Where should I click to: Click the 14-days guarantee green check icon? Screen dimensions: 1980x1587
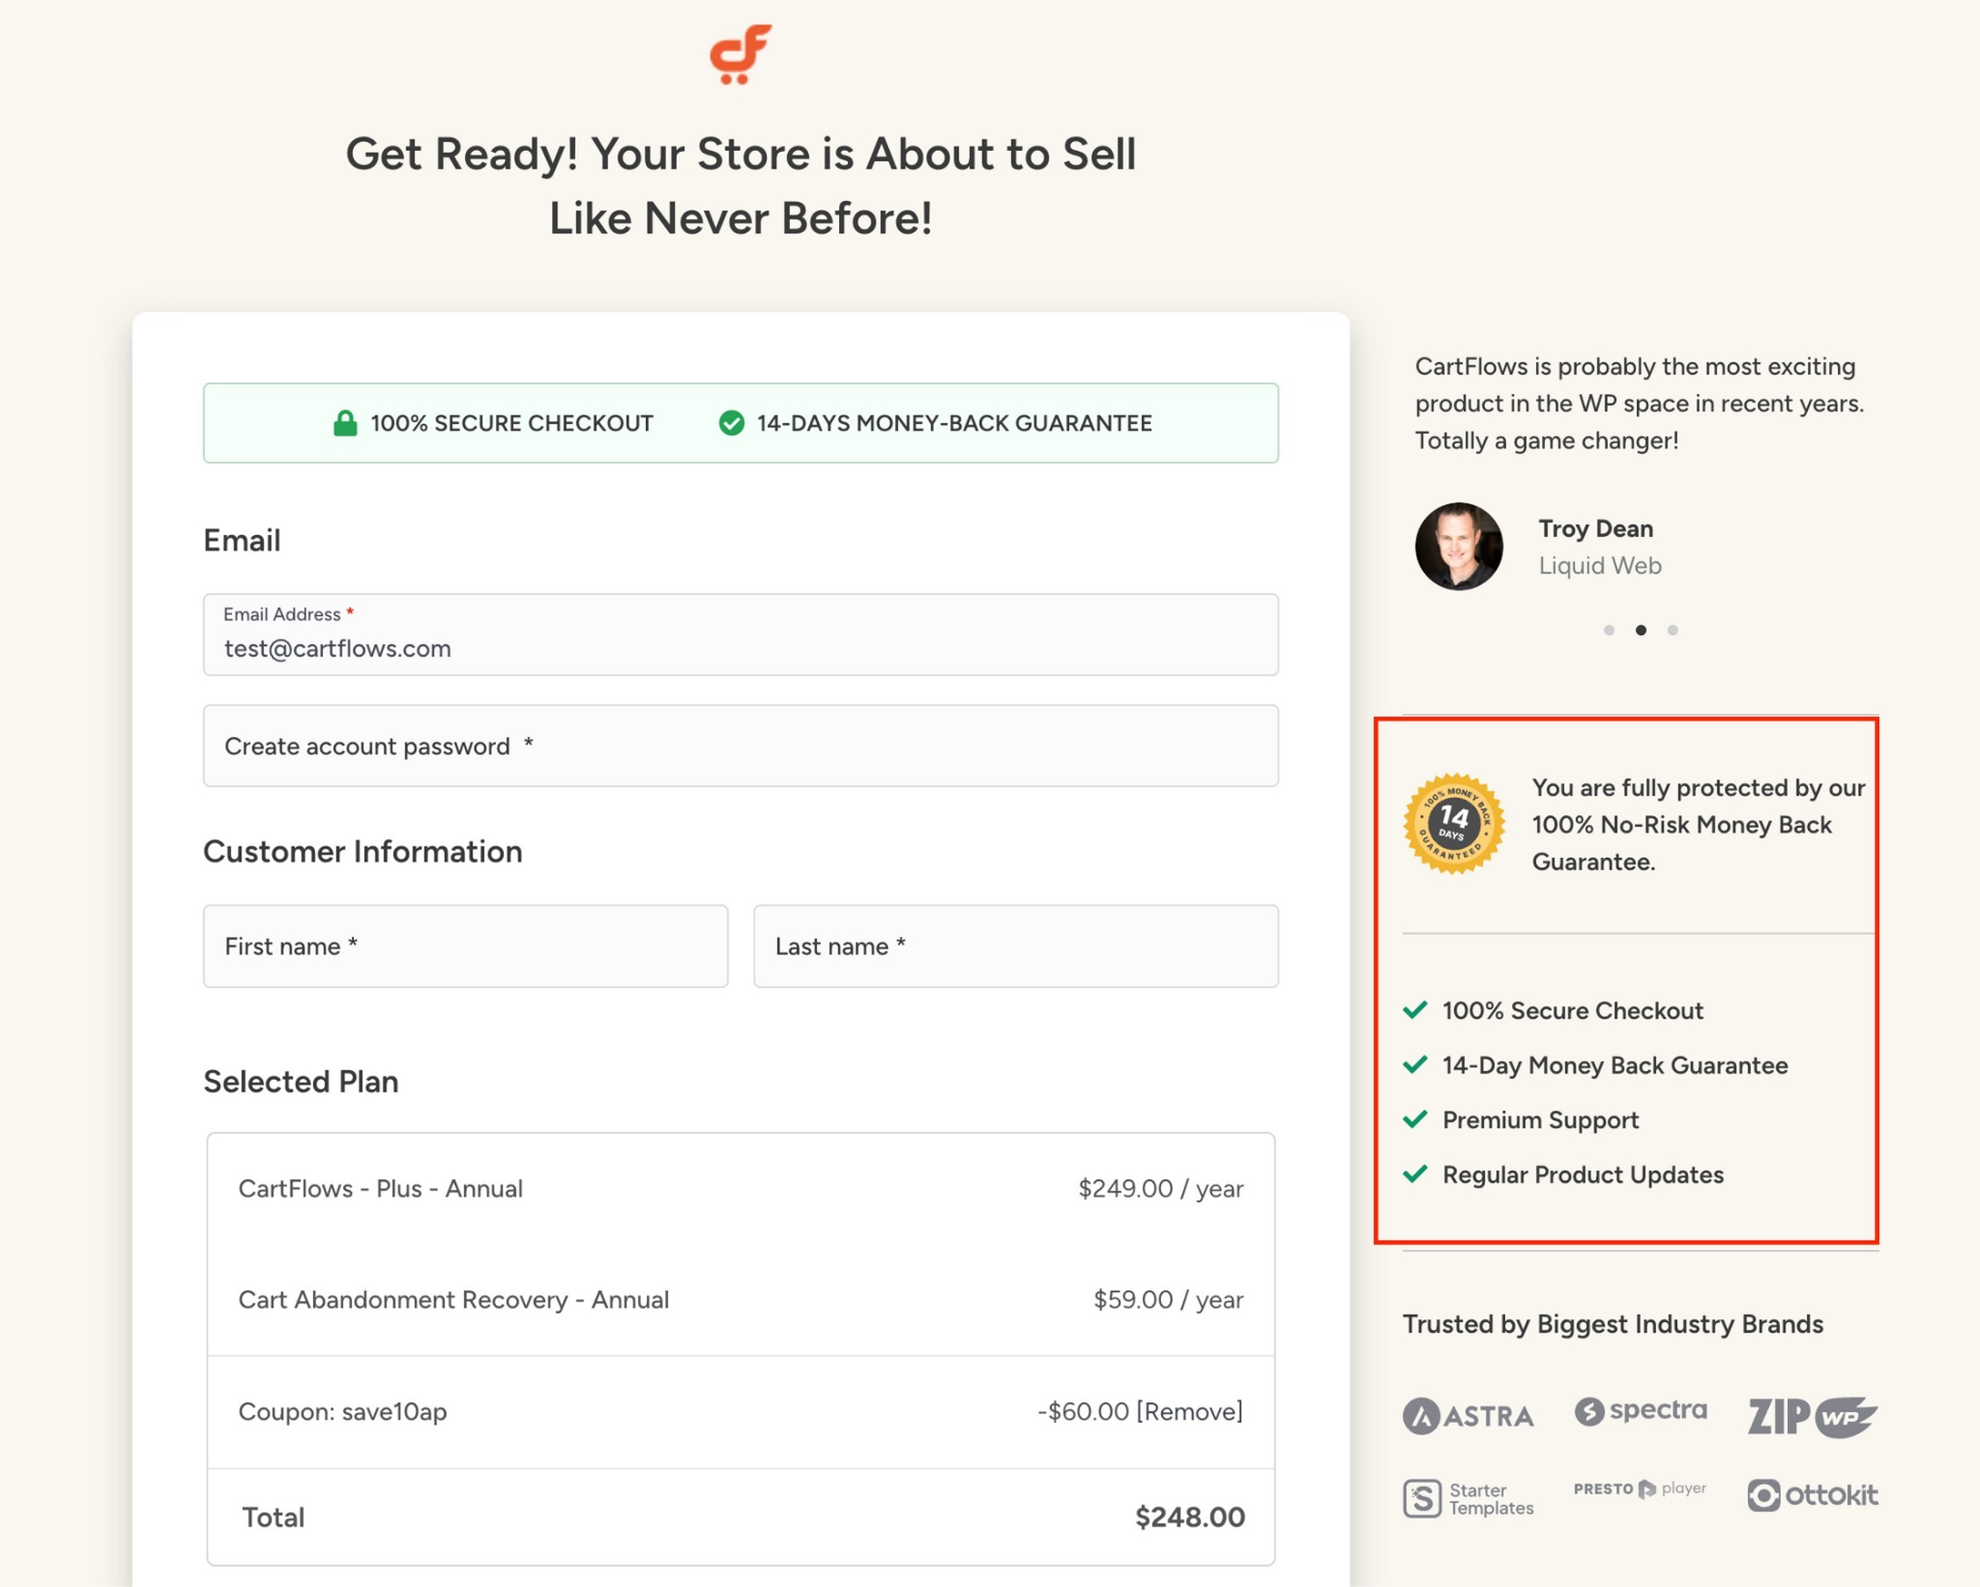point(731,423)
